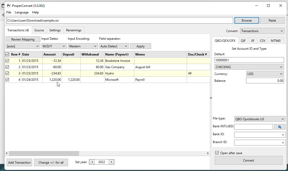Image resolution: width=288 pixels, height=171 pixels.
Task: Toggle the select-all checkbox in table header
Action: point(7,54)
